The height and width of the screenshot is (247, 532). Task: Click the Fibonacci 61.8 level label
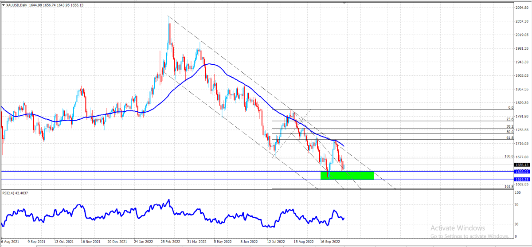pyautogui.click(x=510, y=137)
